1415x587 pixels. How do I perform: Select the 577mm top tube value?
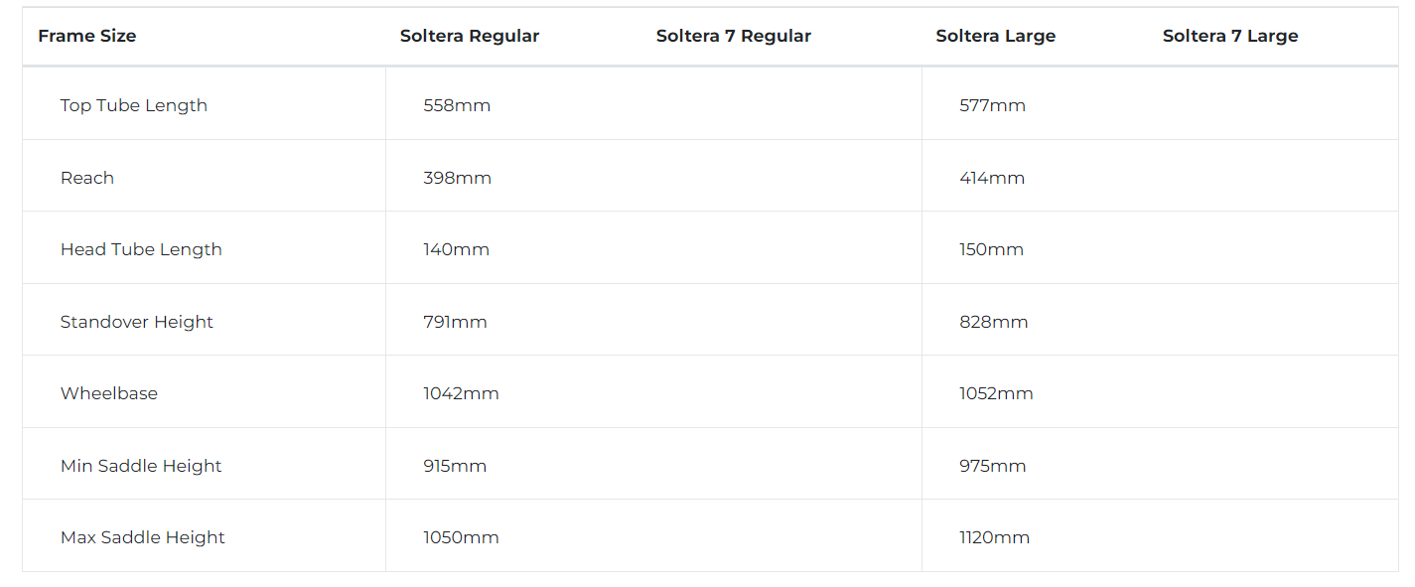(x=993, y=105)
